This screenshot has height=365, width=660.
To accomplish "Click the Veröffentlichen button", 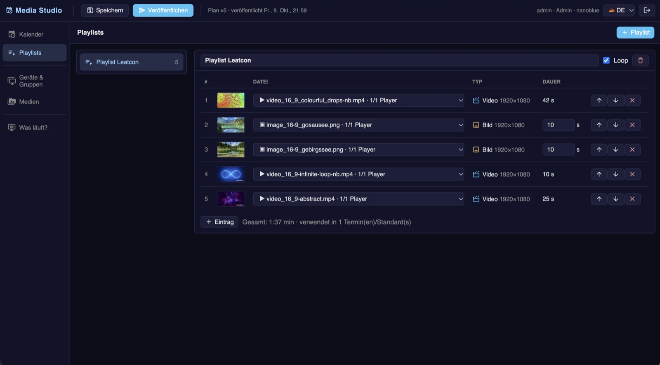I will [x=163, y=10].
